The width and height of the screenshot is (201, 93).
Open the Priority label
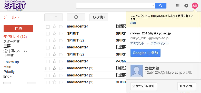point(9,72)
